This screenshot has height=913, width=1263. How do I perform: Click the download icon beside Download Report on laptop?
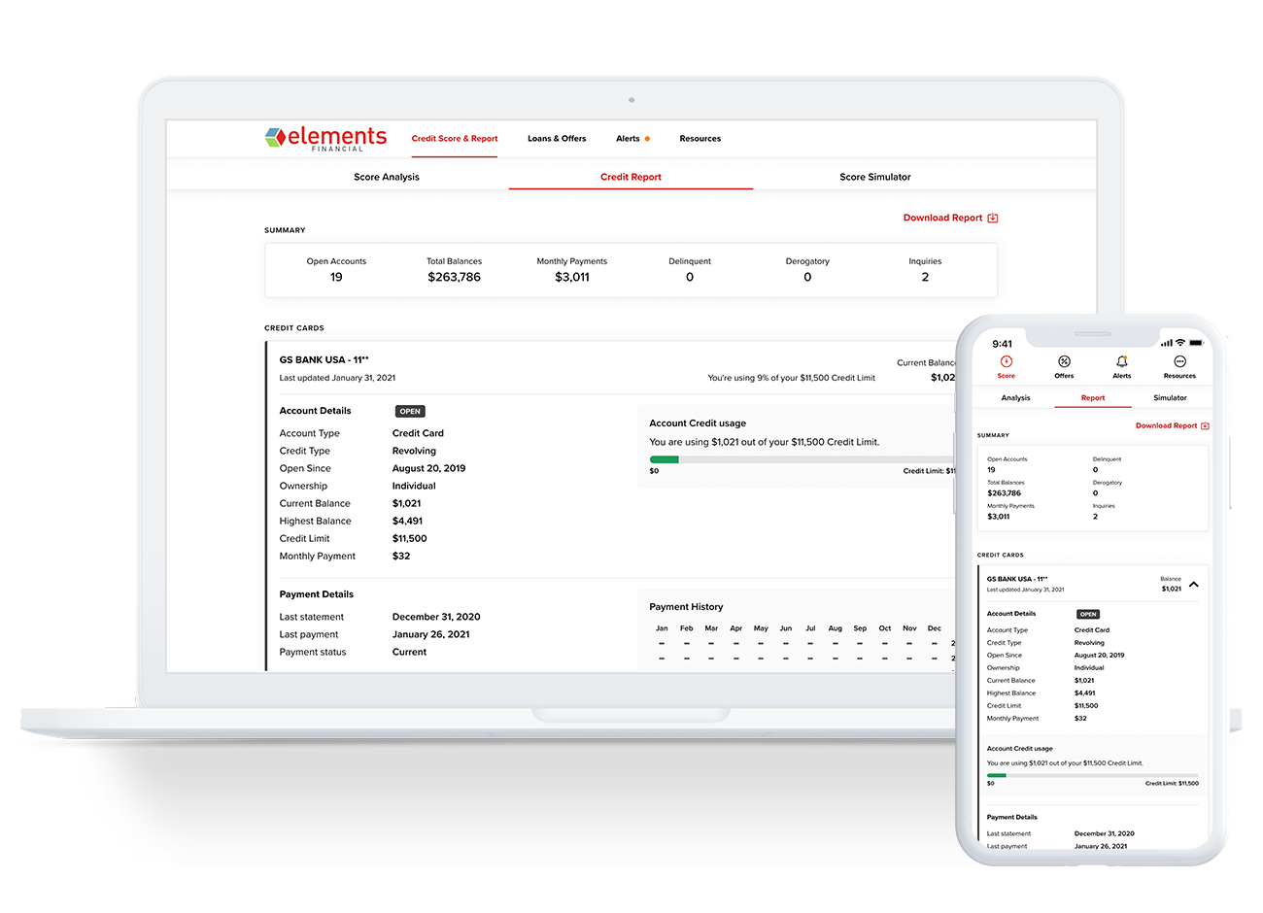tap(993, 219)
